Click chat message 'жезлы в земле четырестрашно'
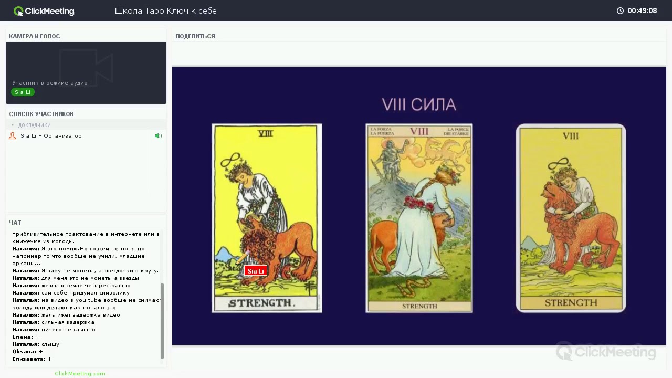The image size is (672, 378). click(x=86, y=286)
